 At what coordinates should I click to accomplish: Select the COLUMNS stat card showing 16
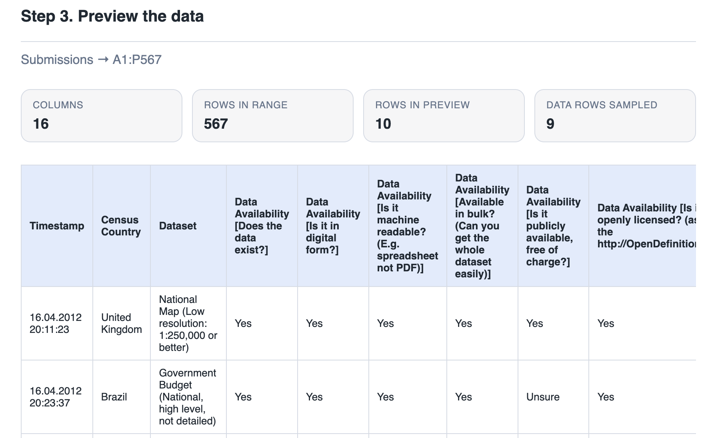[x=102, y=115]
